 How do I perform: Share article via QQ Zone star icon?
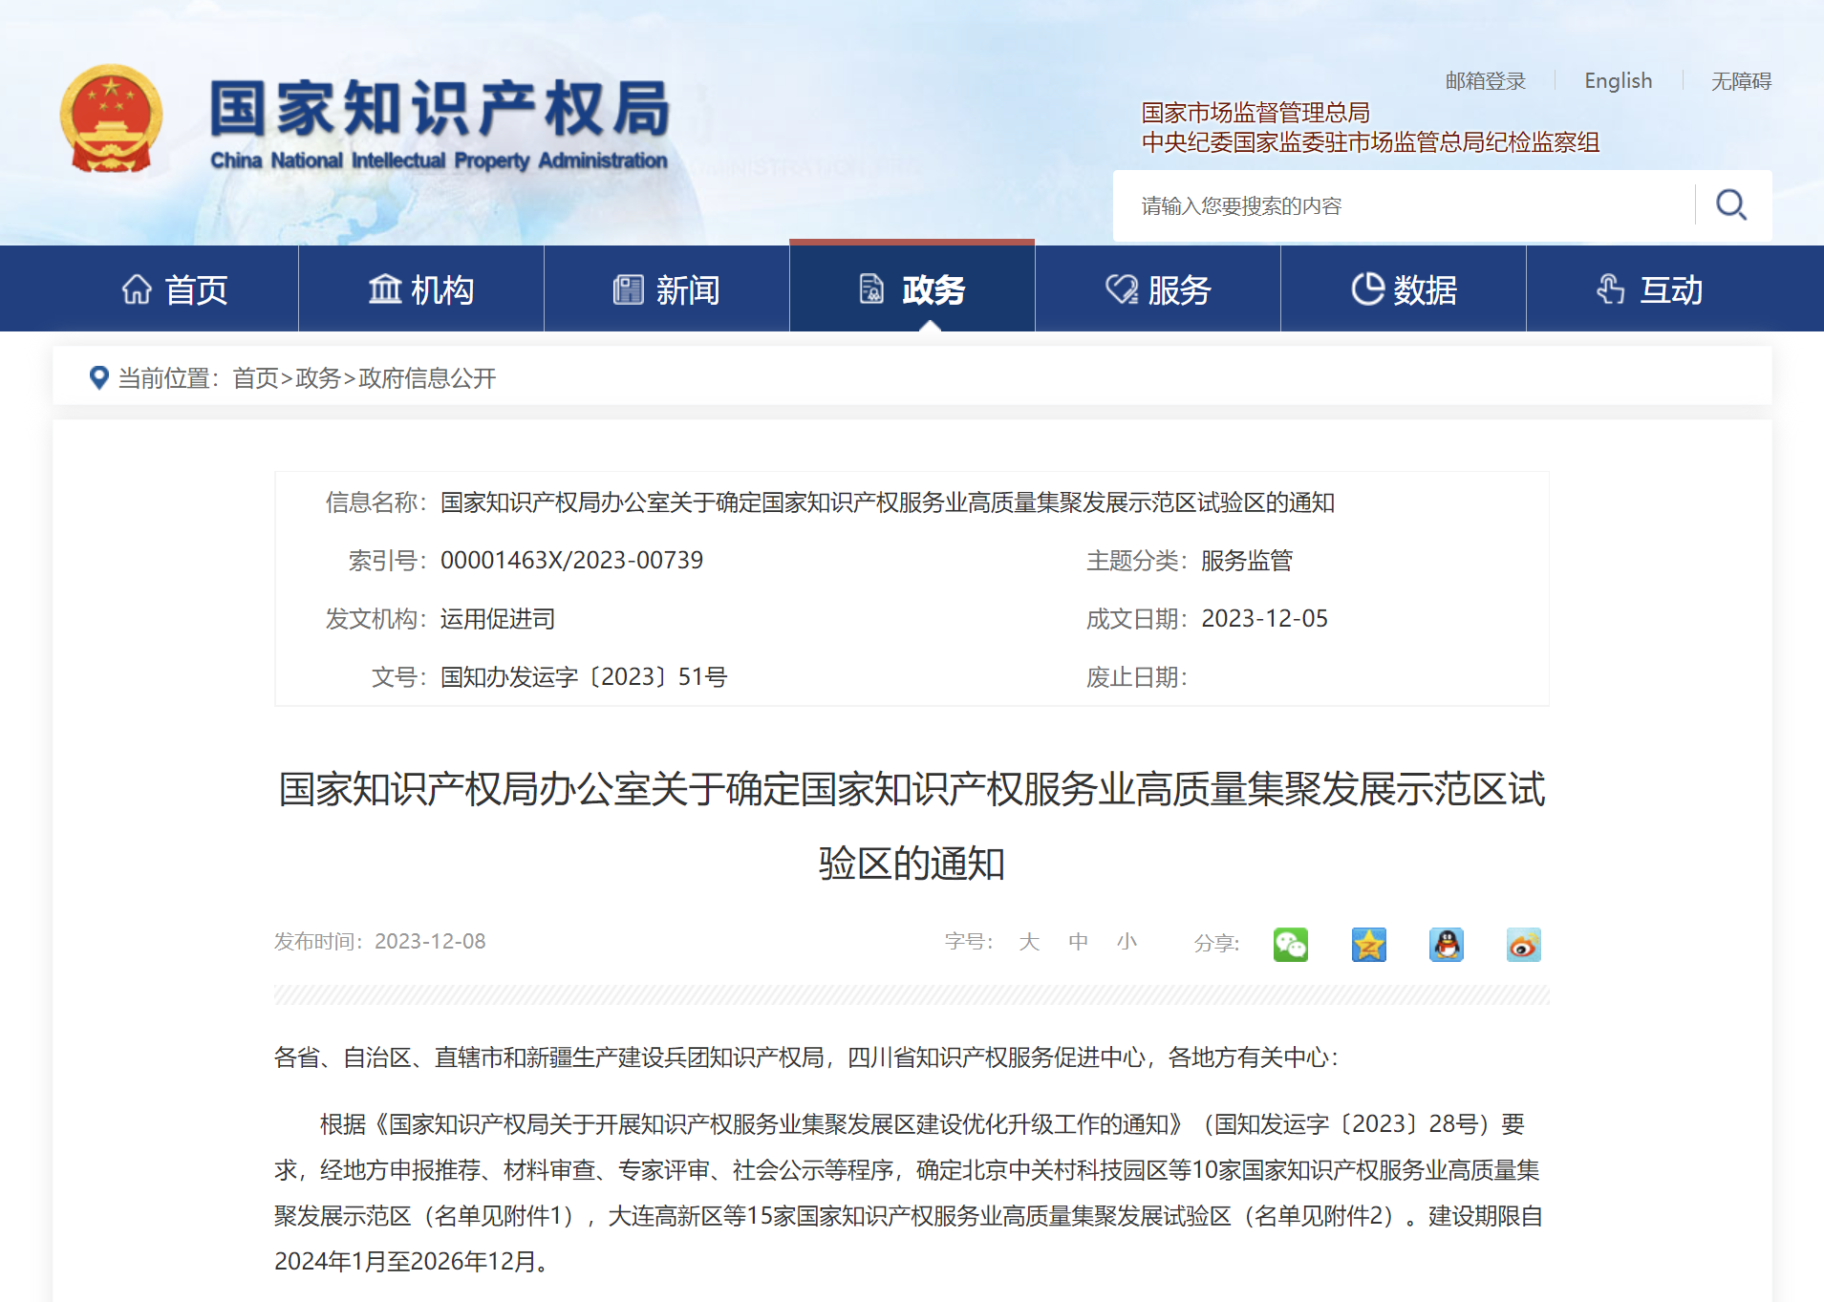click(x=1369, y=945)
